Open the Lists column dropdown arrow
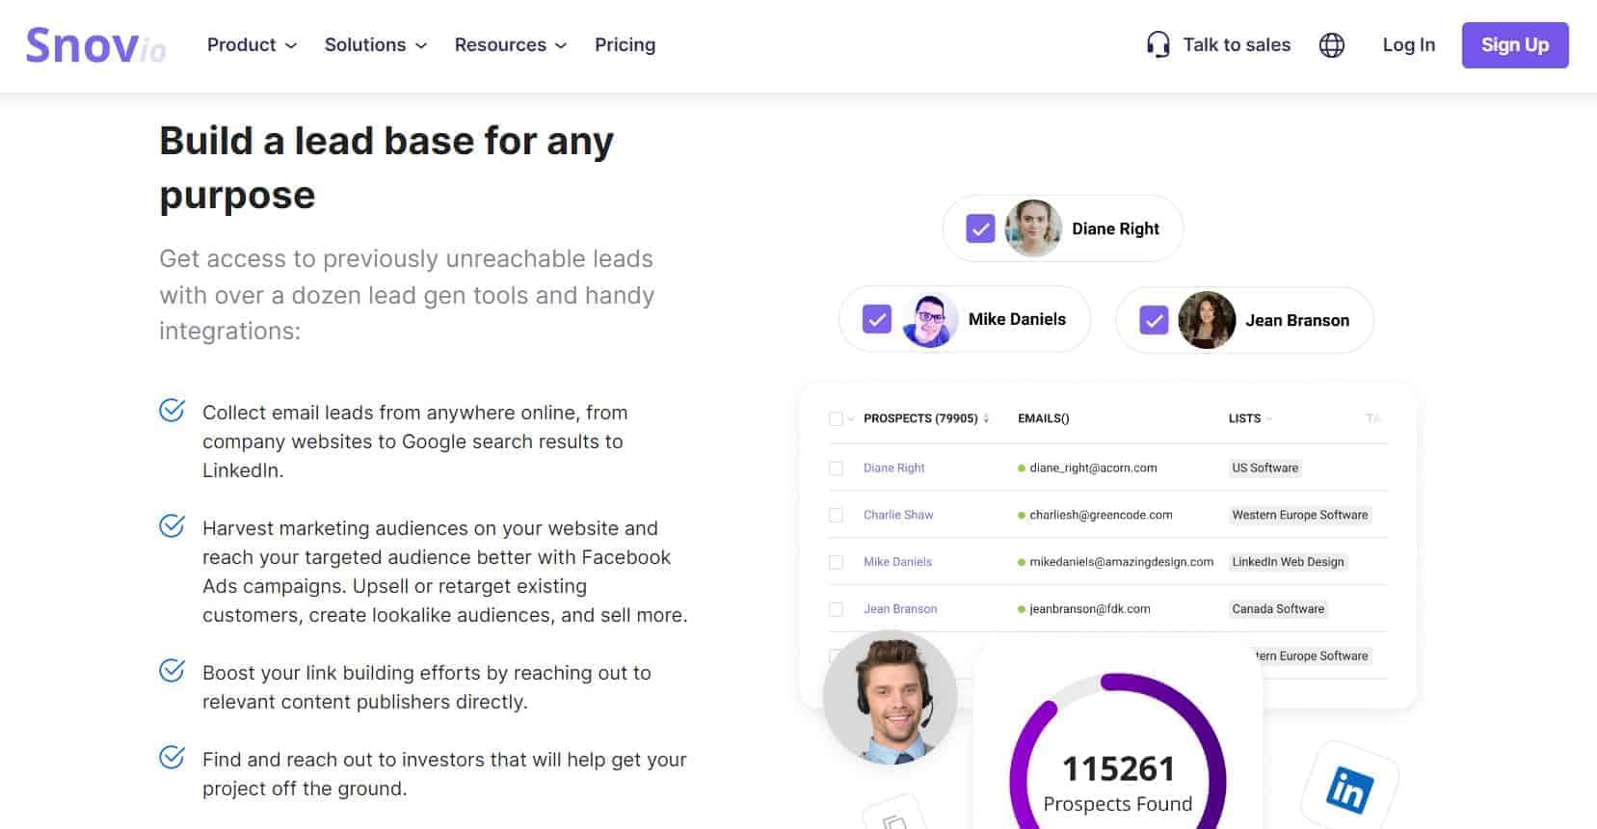This screenshot has height=829, width=1597. (x=1269, y=419)
